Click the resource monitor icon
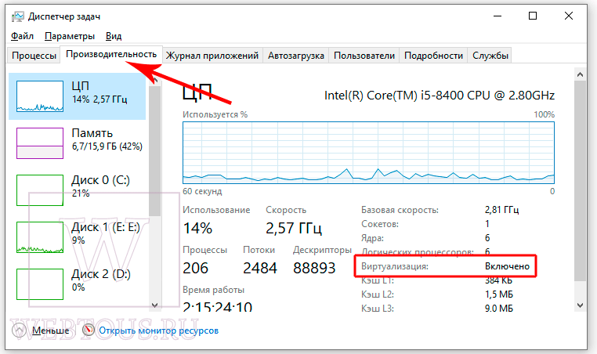597x354 pixels. (x=88, y=330)
